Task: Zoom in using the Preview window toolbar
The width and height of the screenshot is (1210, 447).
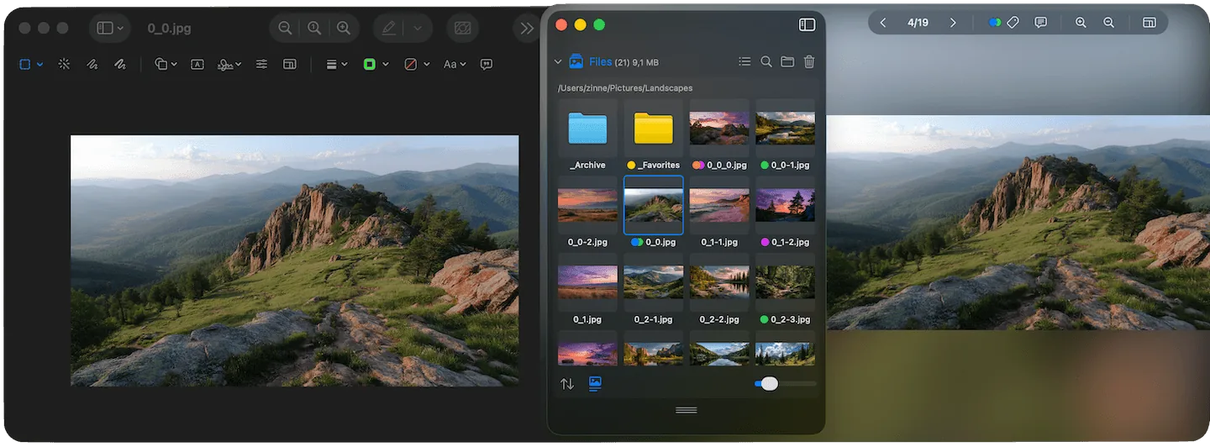Action: click(343, 28)
